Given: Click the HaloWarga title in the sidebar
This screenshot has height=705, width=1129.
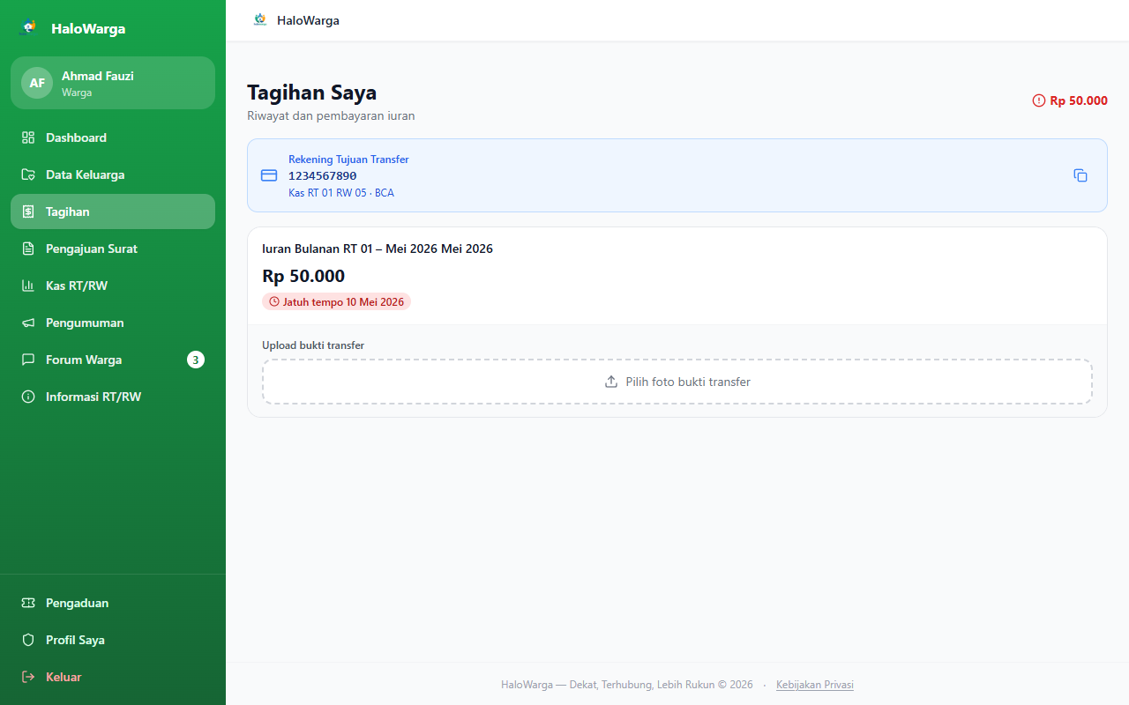Looking at the screenshot, I should tap(88, 28).
